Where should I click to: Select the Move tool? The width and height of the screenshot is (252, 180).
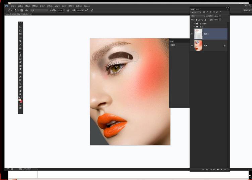(x=20, y=27)
